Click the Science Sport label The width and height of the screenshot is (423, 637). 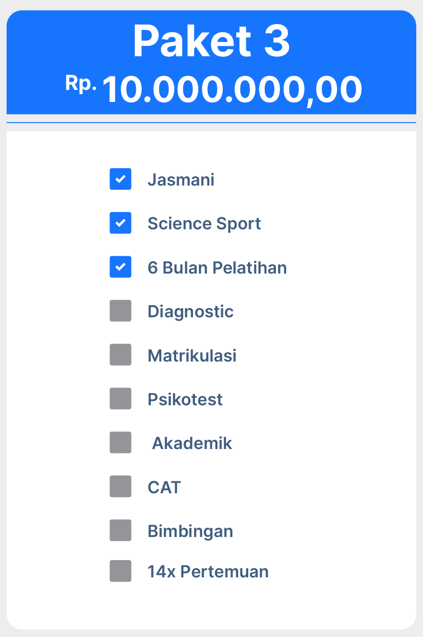point(204,224)
